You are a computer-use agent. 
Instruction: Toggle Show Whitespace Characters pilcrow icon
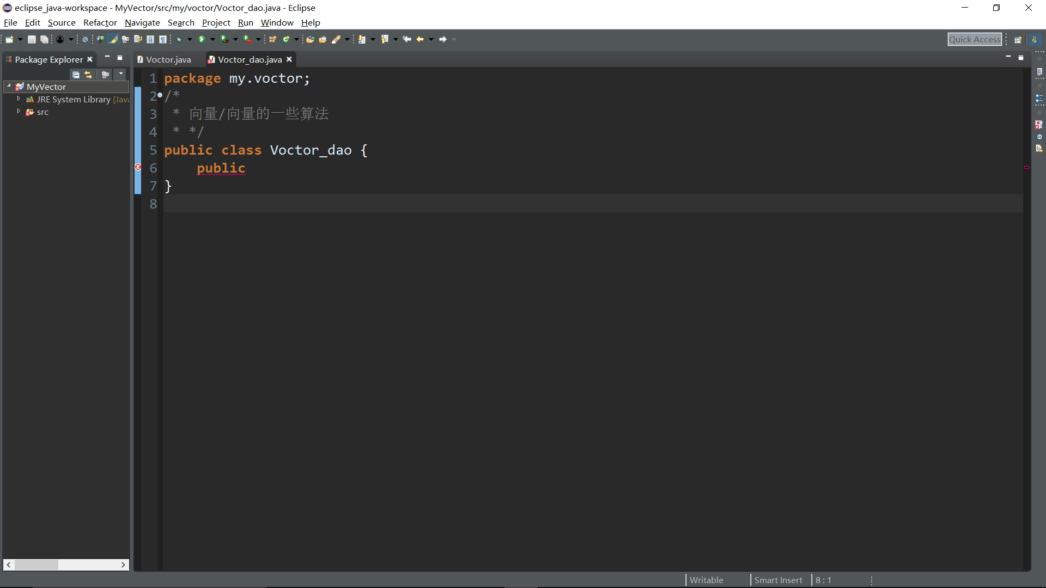(162, 39)
